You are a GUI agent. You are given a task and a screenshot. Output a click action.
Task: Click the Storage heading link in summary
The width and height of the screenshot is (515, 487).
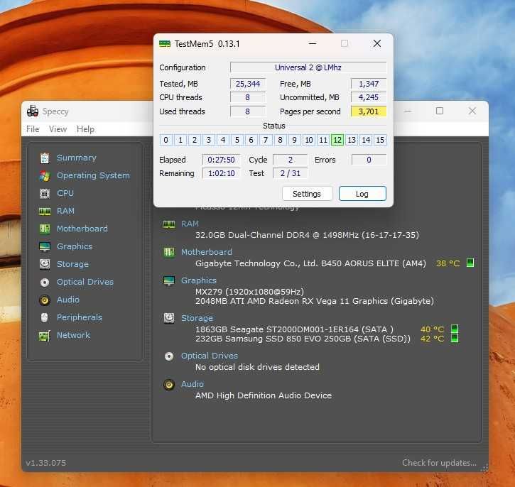197,318
